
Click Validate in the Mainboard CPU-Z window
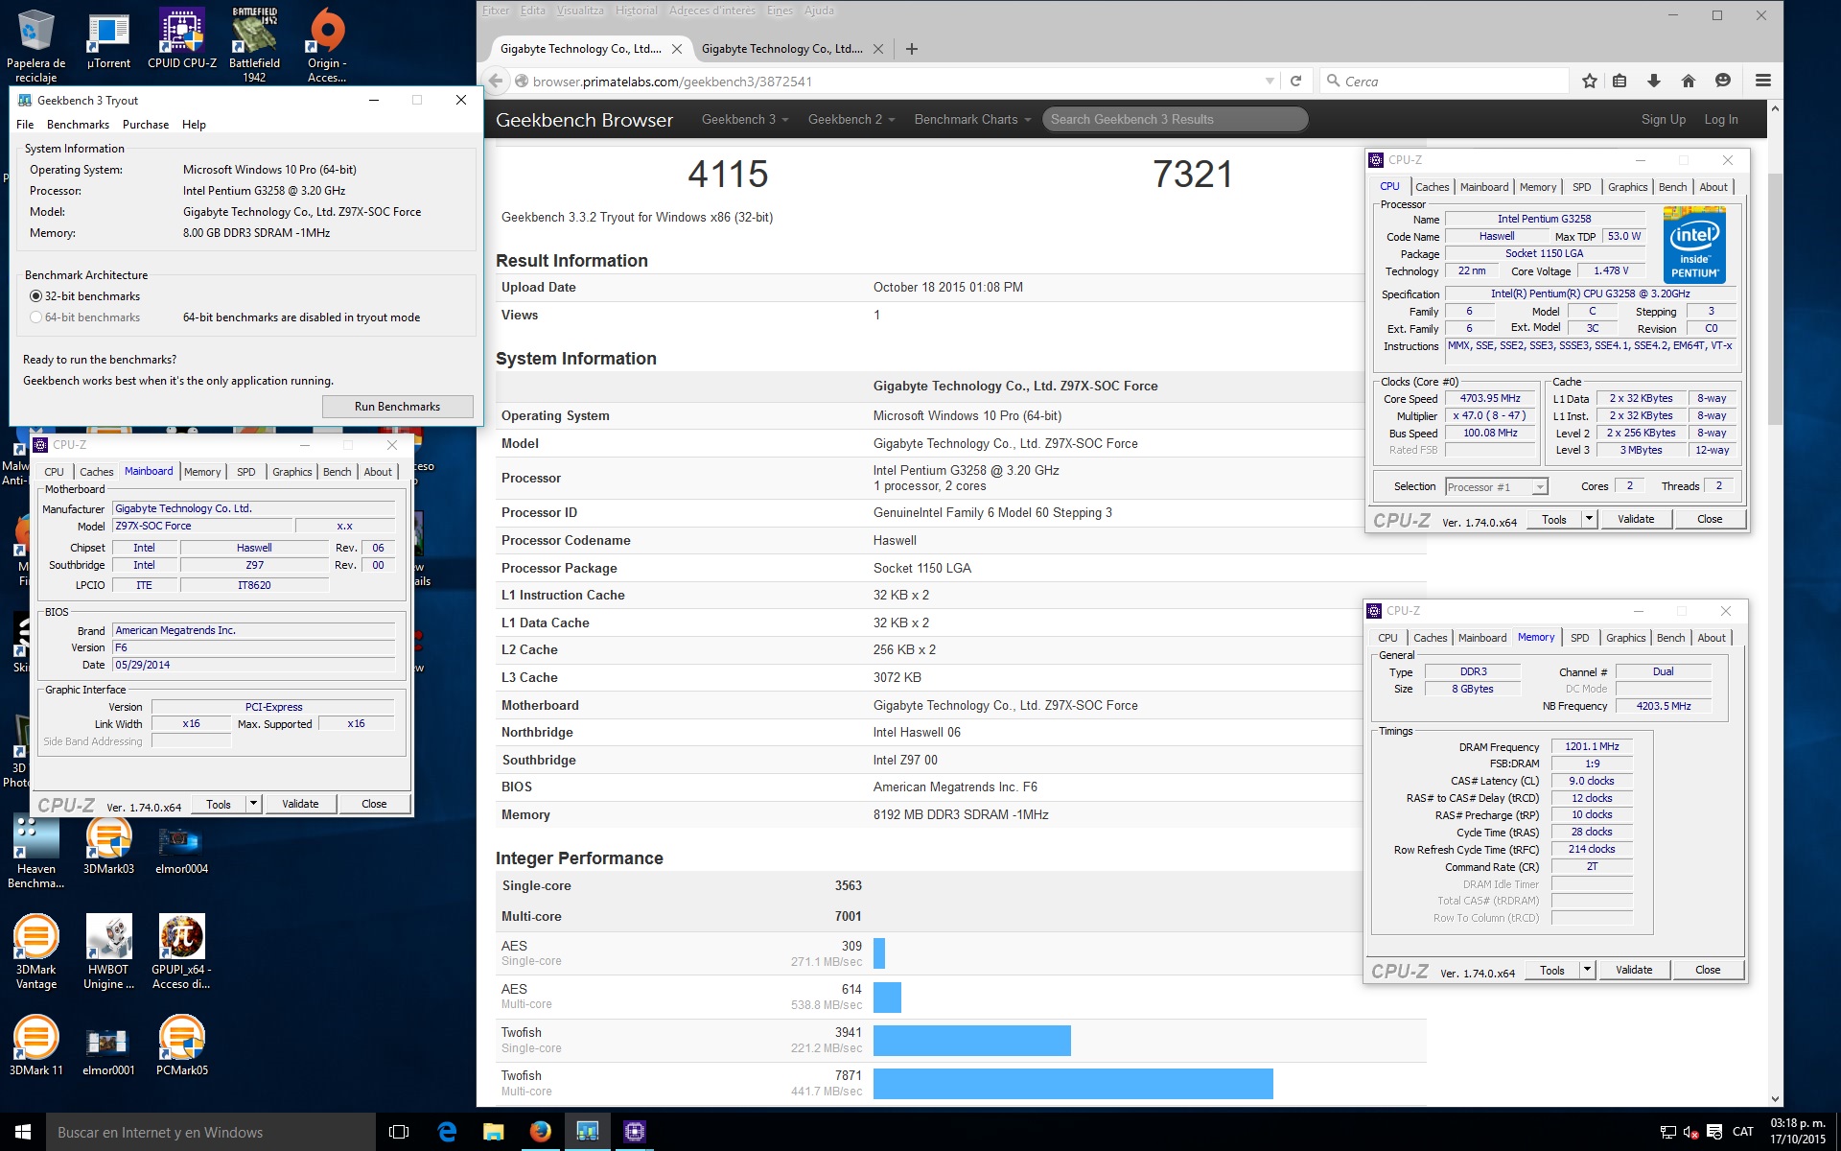[300, 804]
